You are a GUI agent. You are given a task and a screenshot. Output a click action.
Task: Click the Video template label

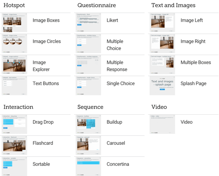coord(186,122)
